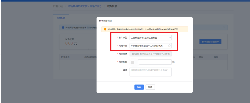This screenshot has width=250, height=103.
Task: Select the 减免税额 tab
Action: click(61, 18)
